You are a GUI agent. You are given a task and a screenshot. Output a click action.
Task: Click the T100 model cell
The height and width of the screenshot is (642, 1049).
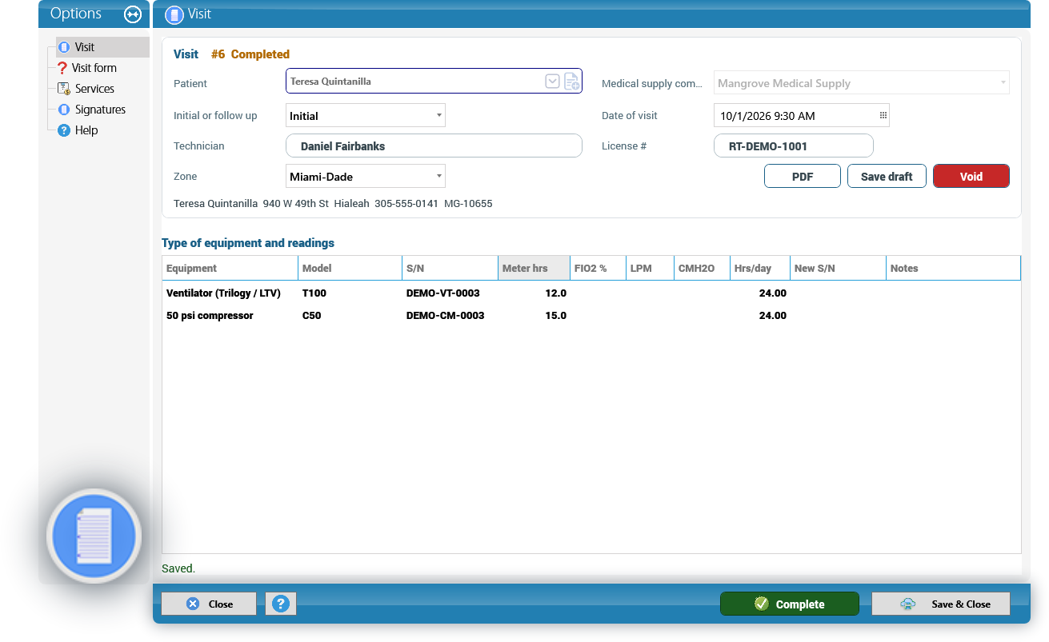[314, 293]
